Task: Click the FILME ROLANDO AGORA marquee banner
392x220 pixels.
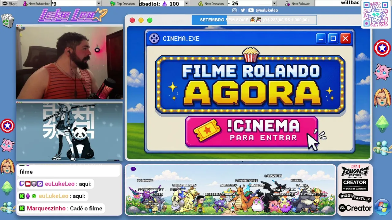Action: click(251, 85)
